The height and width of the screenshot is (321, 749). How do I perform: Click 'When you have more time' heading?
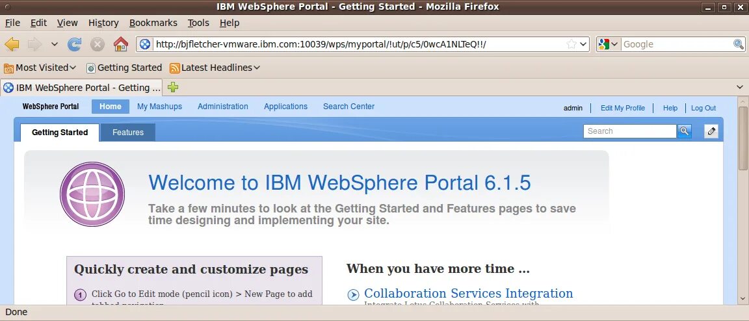tap(438, 268)
